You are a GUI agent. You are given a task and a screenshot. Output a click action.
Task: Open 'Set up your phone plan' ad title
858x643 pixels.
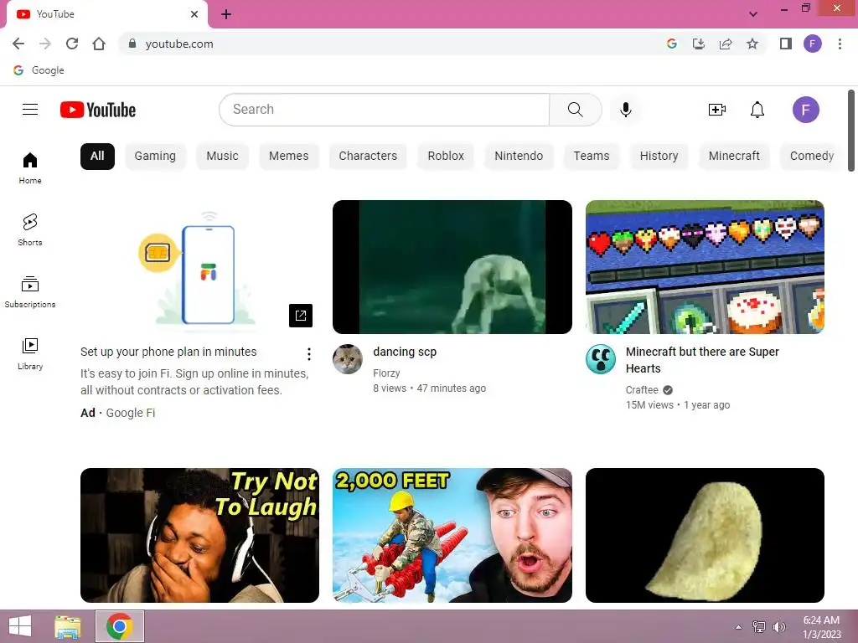pos(168,352)
